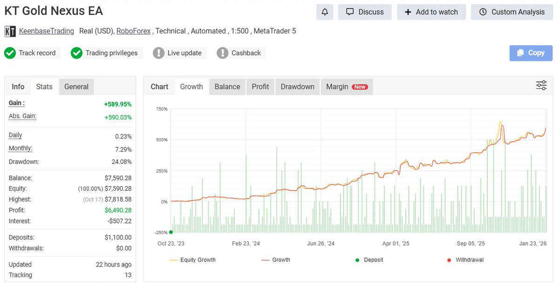Screen dimensions: 559x288
Task: Click the Gain label
Action: (17, 103)
